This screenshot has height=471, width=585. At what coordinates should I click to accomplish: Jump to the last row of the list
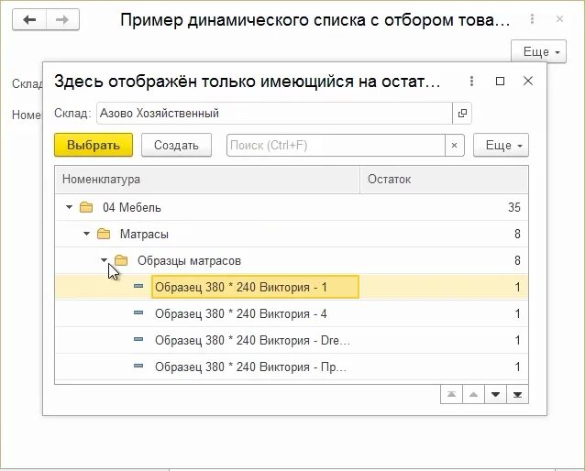click(518, 394)
